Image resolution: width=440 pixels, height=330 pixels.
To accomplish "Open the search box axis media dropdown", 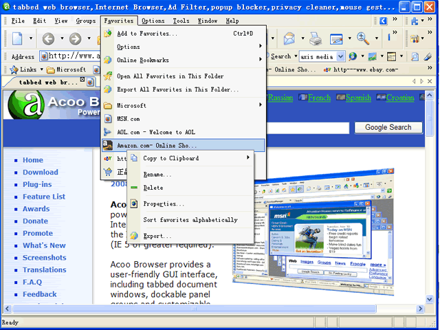I will 340,56.
